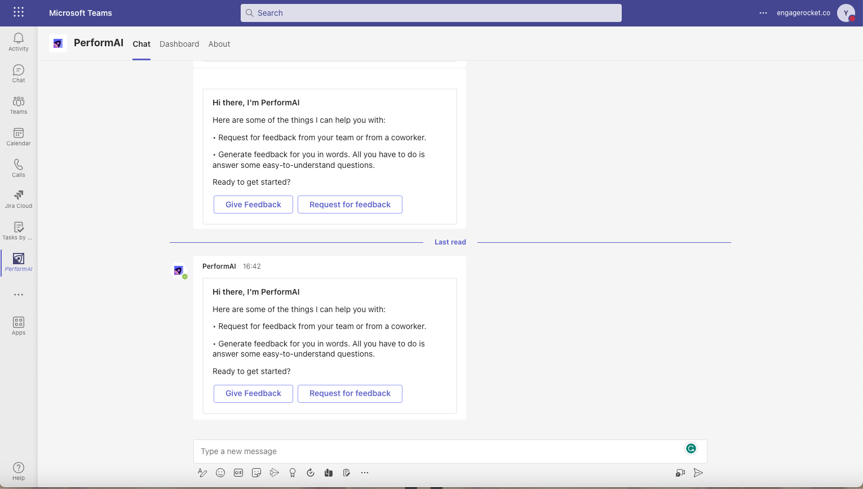863x489 pixels.
Task: Open settings and more ellipsis in top bar
Action: pyautogui.click(x=763, y=13)
